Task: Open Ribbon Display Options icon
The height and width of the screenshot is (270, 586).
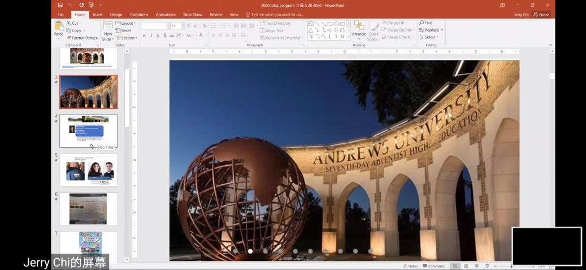Action: [x=502, y=5]
